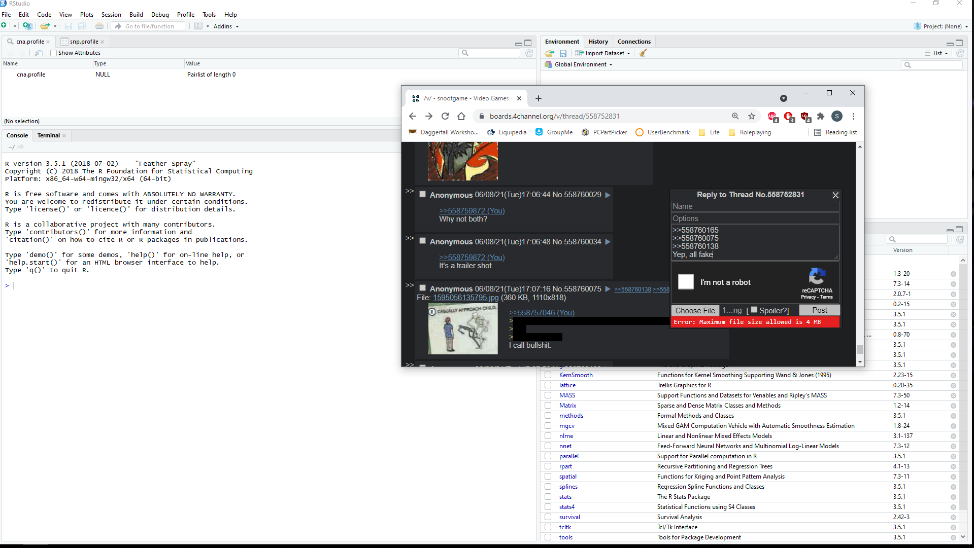
Task: Open the PCPartPicker bookmark
Action: [604, 132]
